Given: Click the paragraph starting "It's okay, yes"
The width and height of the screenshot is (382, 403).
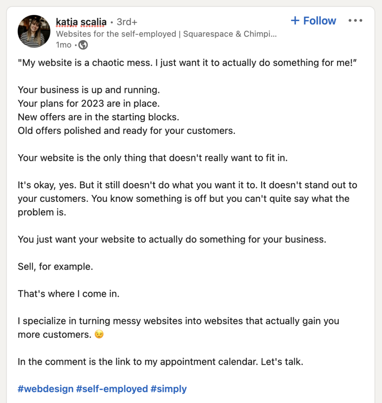Looking at the screenshot, I should point(187,199).
